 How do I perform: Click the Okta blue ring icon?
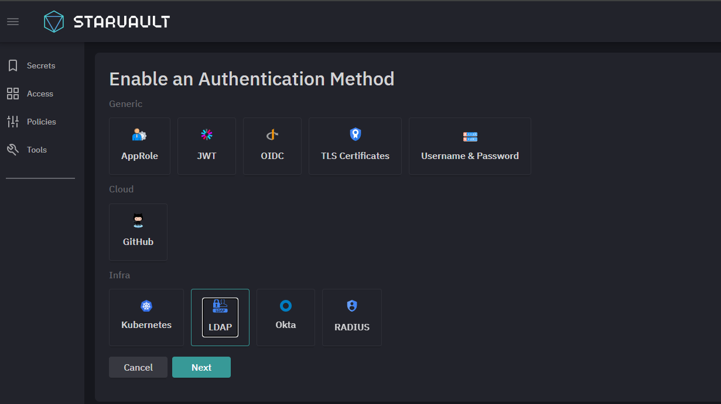(286, 306)
